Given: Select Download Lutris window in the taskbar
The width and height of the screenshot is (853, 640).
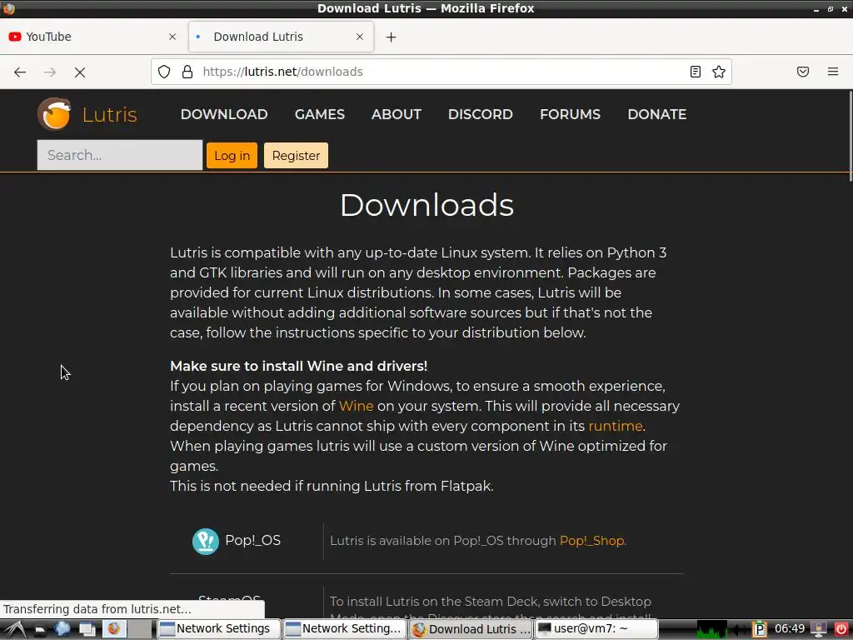Looking at the screenshot, I should [x=471, y=629].
